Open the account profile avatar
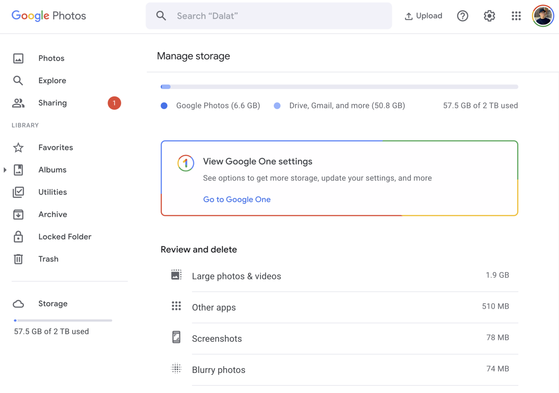This screenshot has height=393, width=559. coord(543,16)
